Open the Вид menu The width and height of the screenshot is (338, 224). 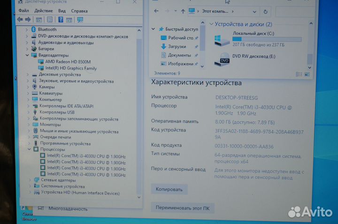(x=62, y=11)
